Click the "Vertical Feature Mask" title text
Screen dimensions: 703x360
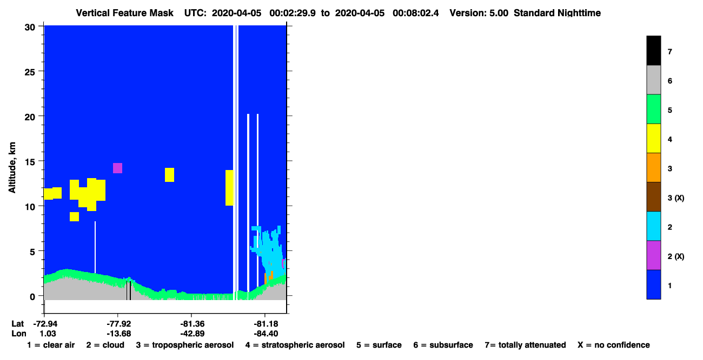pyautogui.click(x=125, y=12)
